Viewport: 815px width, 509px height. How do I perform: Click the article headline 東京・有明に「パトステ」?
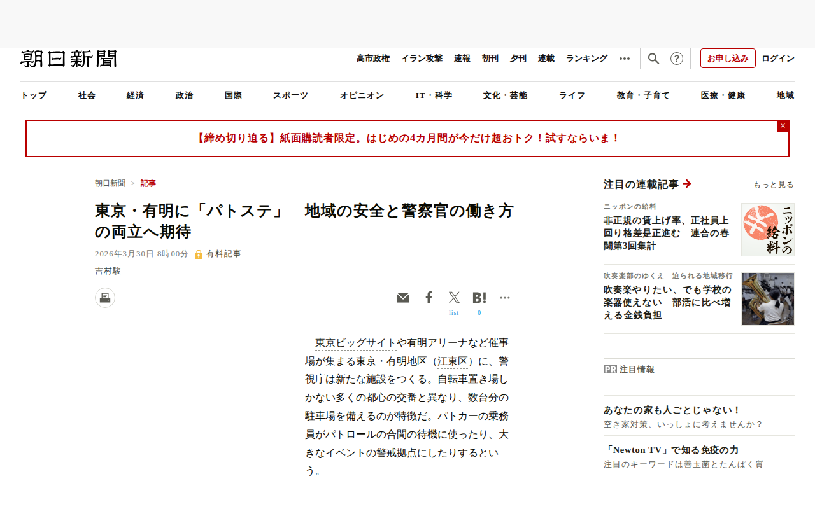pyautogui.click(x=304, y=221)
